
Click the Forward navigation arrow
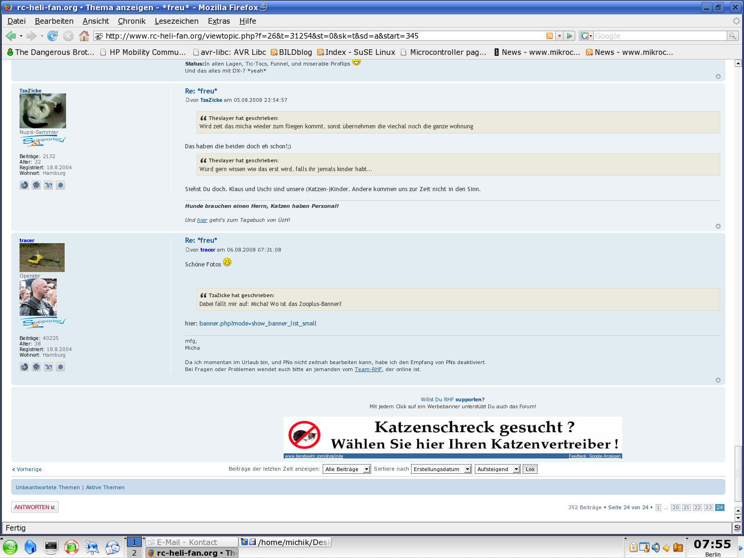click(x=31, y=36)
